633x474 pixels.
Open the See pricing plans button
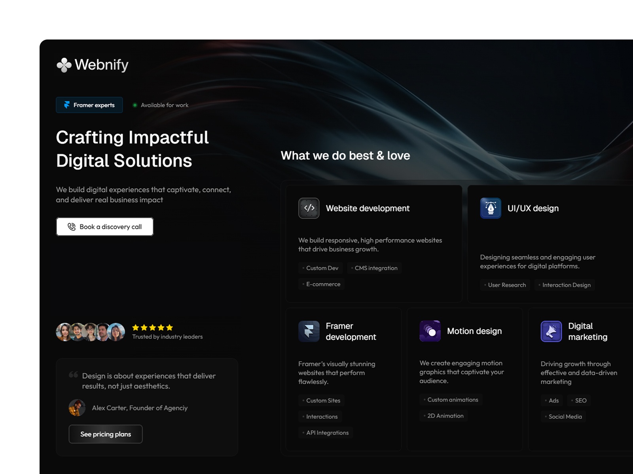(106, 434)
